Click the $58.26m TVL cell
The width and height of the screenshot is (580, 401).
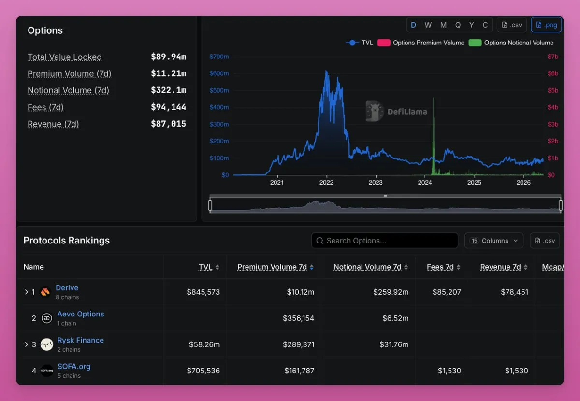(204, 344)
